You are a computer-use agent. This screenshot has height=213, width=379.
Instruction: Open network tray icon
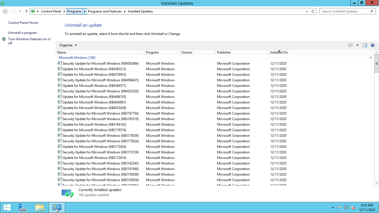pos(346,207)
